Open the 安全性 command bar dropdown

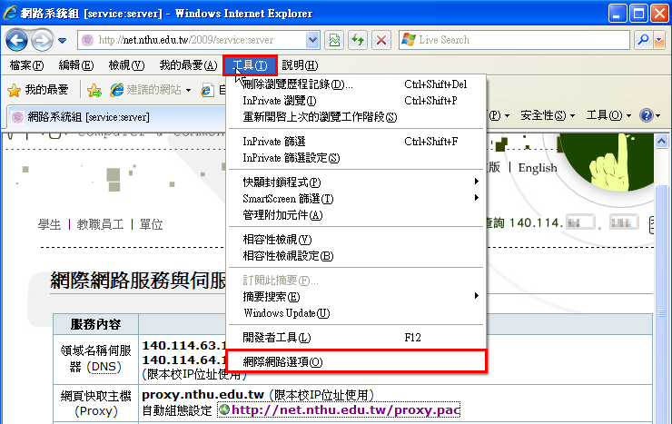point(548,115)
